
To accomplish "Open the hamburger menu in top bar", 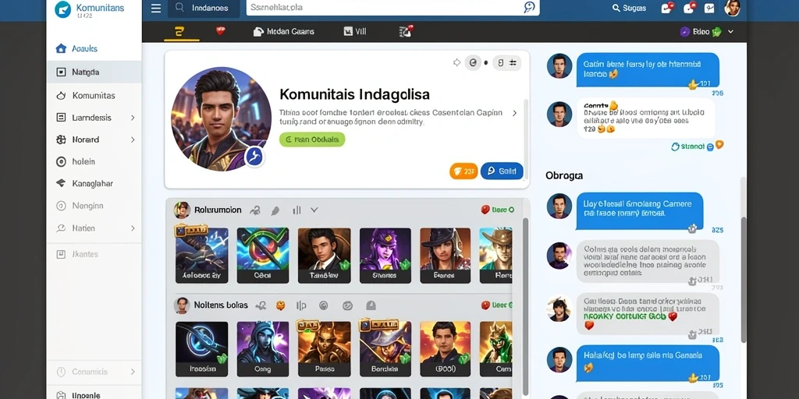I will 156,8.
